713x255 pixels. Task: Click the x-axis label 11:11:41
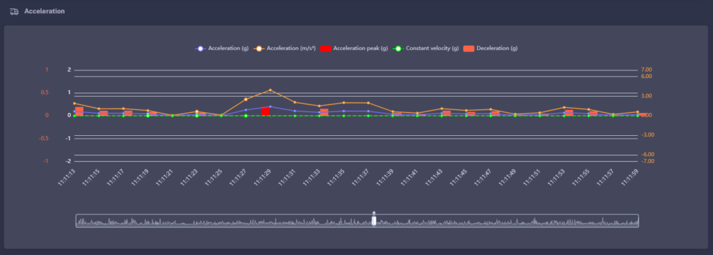pos(409,176)
